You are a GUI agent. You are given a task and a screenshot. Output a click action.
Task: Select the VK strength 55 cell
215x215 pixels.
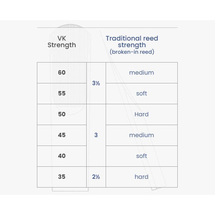coord(62,94)
